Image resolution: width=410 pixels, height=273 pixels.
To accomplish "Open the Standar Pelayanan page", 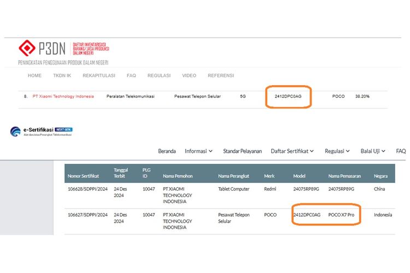I will [242, 151].
